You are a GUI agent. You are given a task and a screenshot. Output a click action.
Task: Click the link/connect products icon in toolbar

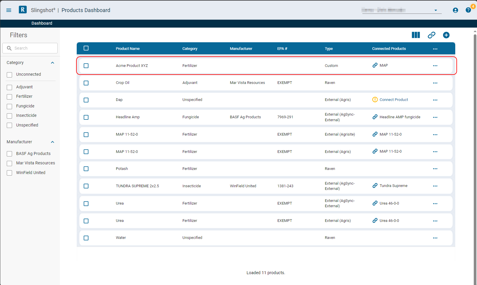(431, 35)
